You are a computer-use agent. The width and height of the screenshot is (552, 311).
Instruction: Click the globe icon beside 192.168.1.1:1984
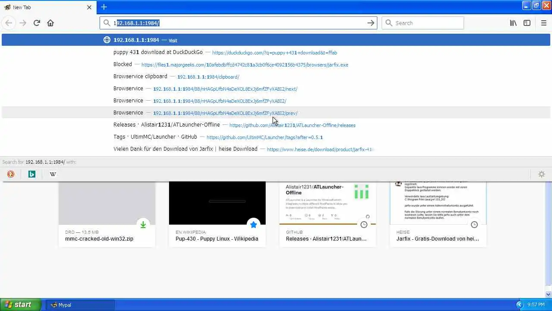point(107,40)
